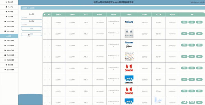
Task: Tick the checkbox for row 企业账号8
Action: [x=45, y=22]
